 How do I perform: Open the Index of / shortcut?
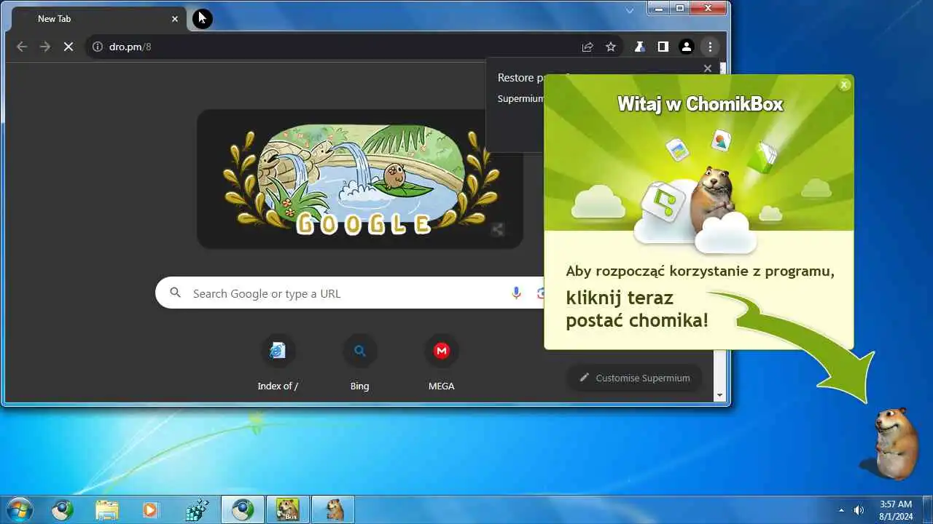click(x=278, y=362)
